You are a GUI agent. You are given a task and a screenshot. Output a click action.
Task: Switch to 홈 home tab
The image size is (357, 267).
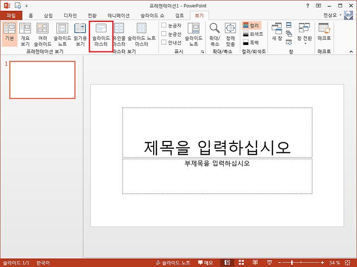pos(31,15)
